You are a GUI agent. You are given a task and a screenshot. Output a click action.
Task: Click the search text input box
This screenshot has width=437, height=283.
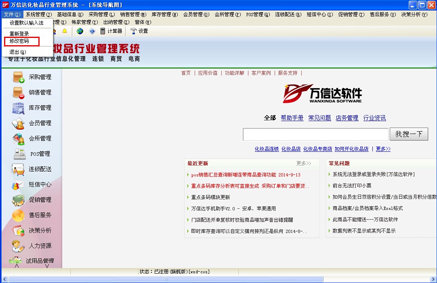click(315, 134)
